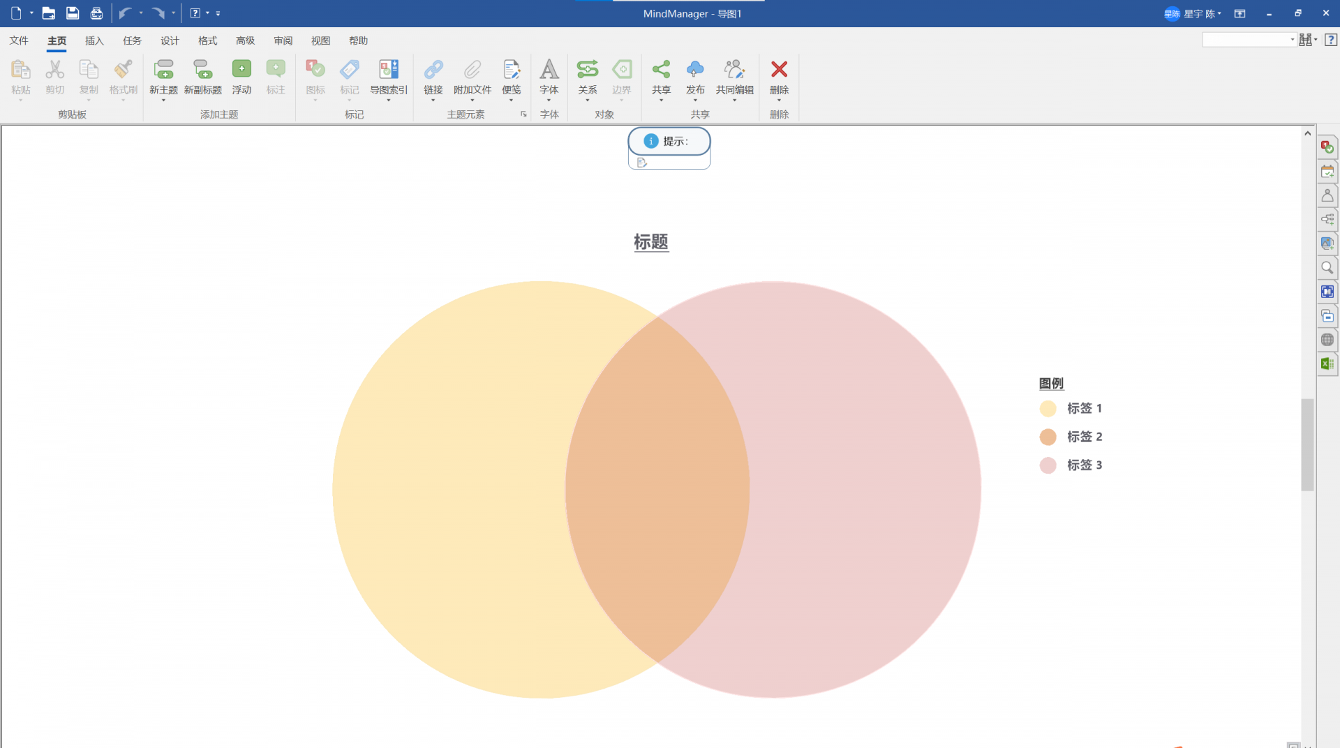1340x748 pixels.
Task: Customize the quick access toolbar arrow
Action: pos(218,13)
